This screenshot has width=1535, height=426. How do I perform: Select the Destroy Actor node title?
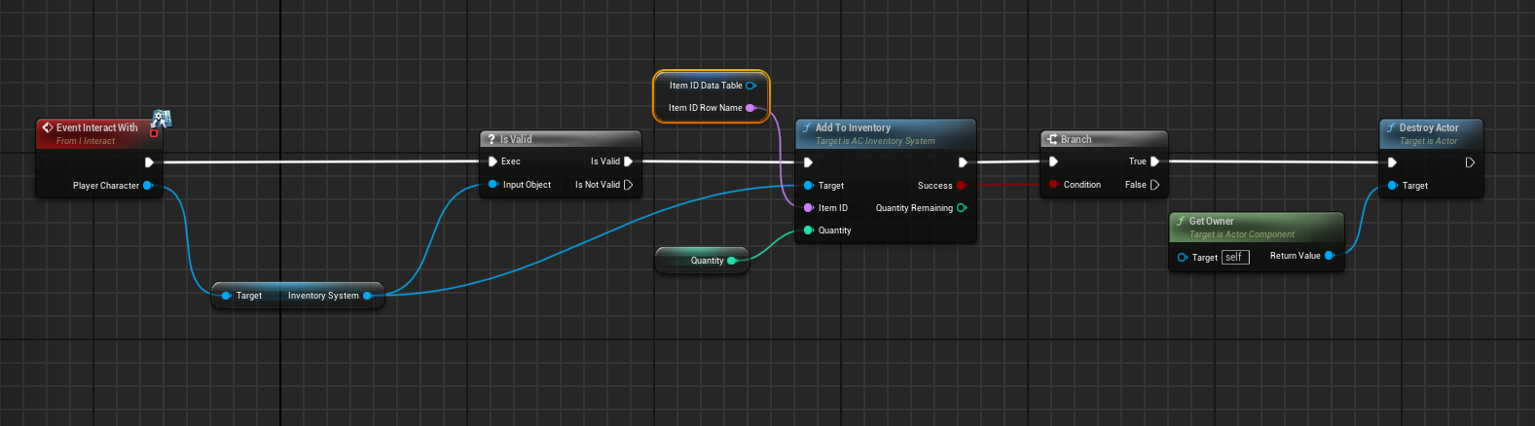pyautogui.click(x=1429, y=128)
